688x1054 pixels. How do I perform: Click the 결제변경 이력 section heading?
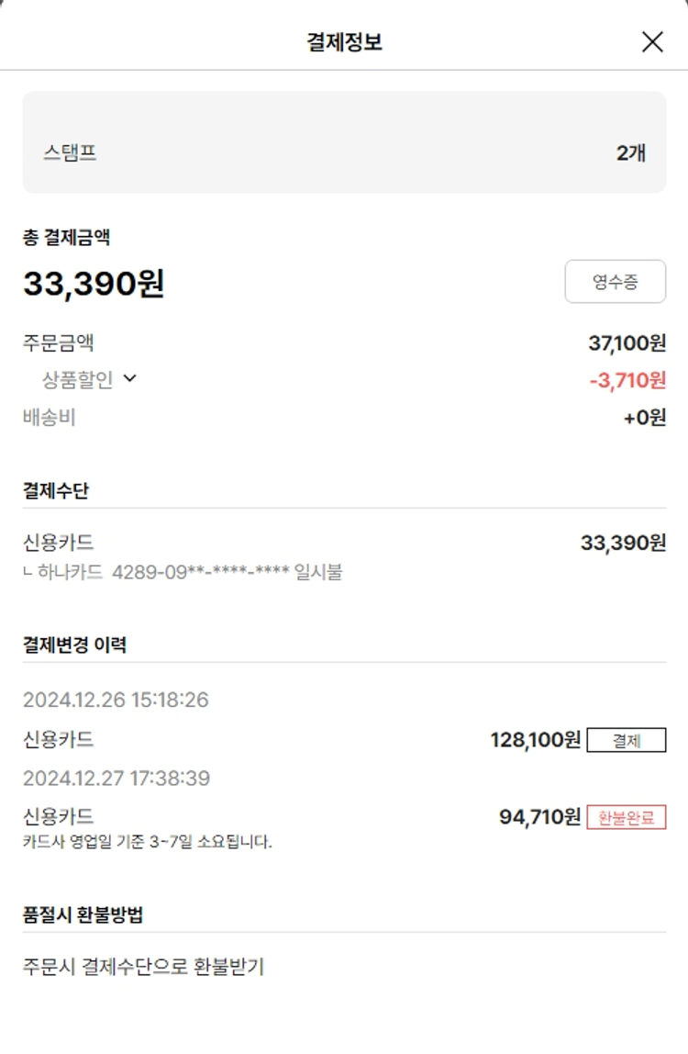[74, 645]
